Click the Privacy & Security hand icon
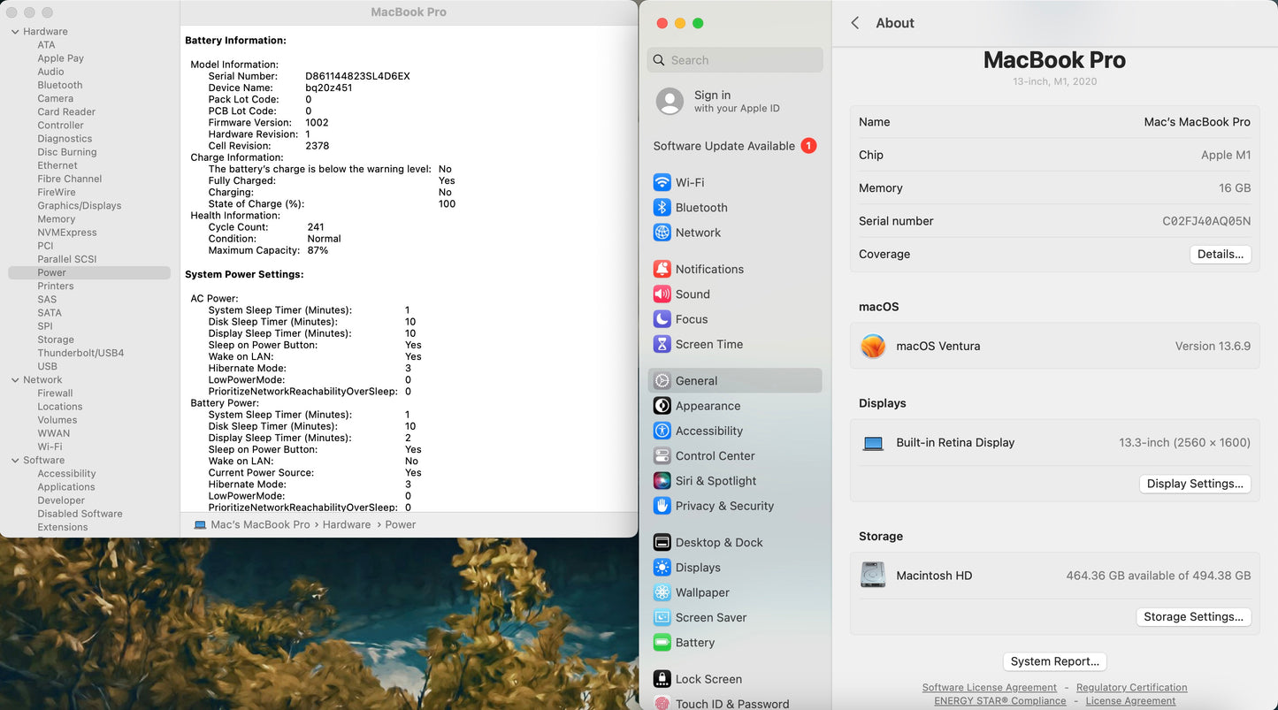The image size is (1278, 710). pos(662,506)
